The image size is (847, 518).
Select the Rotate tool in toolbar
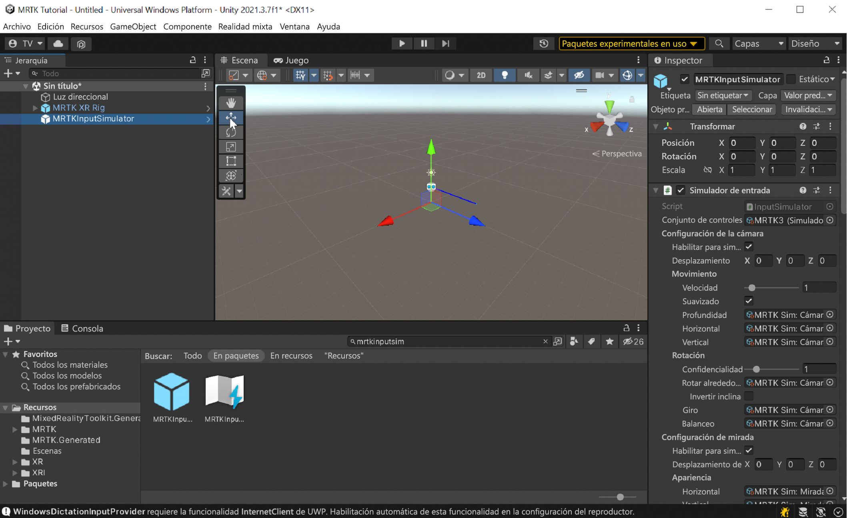[x=231, y=132]
